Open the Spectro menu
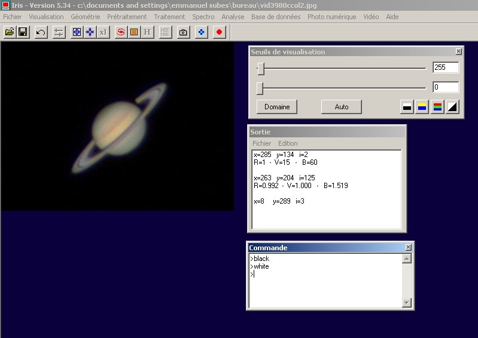Viewport: 478px width, 338px height. [203, 17]
